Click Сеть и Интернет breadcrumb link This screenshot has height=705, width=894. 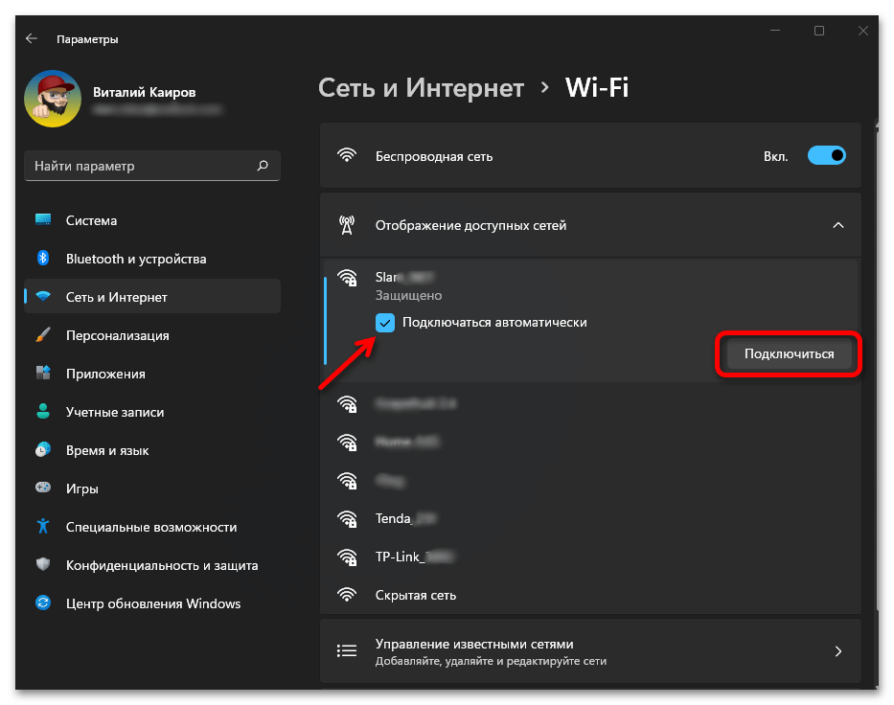[x=421, y=88]
